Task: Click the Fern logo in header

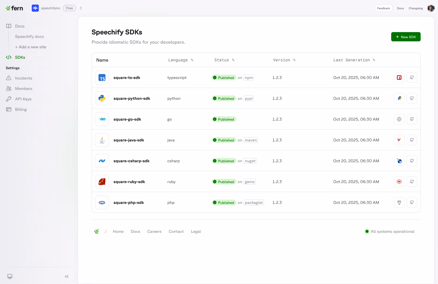Action: tap(14, 8)
